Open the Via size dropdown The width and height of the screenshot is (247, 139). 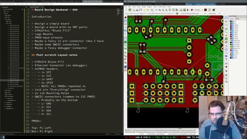pos(161,14)
